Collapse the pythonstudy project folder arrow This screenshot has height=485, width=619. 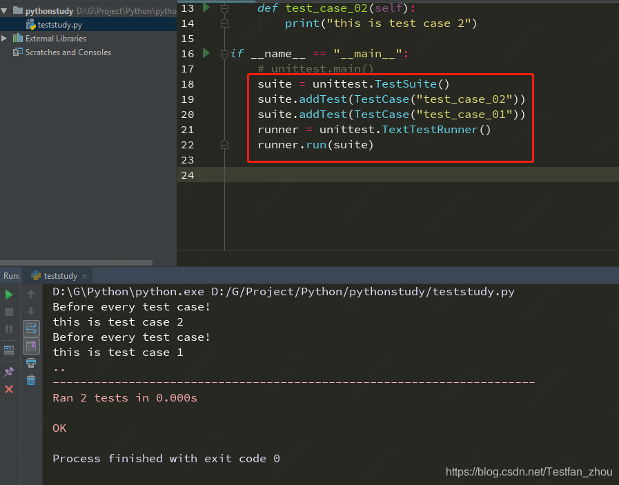click(x=4, y=10)
